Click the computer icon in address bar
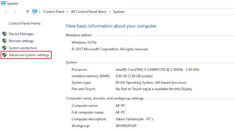235x132 pixels. (35, 11)
